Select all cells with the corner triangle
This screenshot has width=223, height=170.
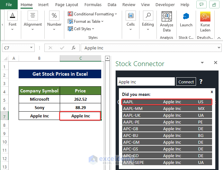5,58
